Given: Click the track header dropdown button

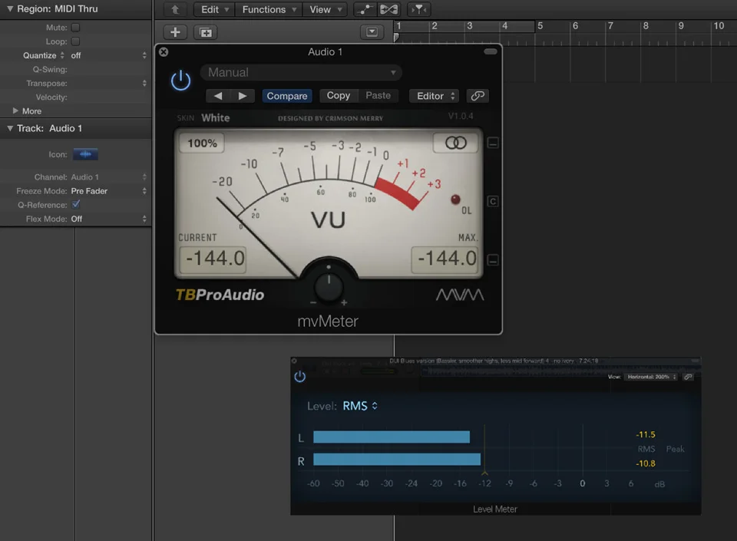Looking at the screenshot, I should point(372,32).
